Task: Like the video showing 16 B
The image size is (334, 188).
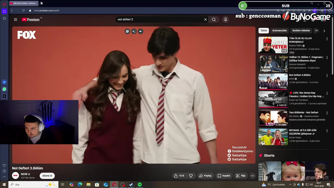Action: tap(179, 176)
